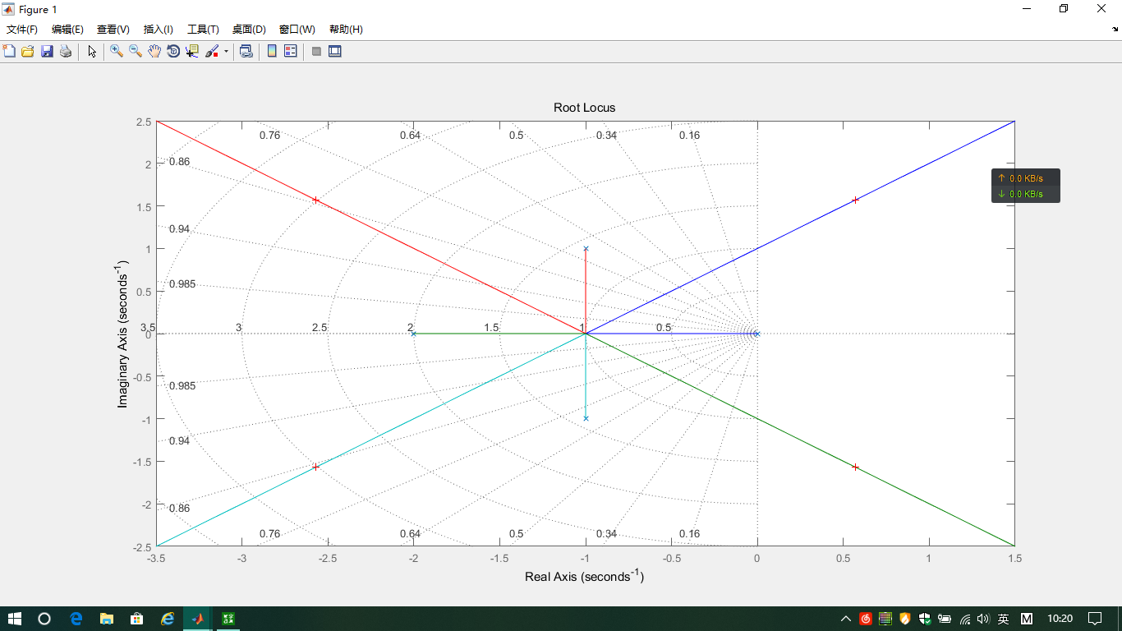Expand the hidden system tray icons chevron
The image size is (1122, 631).
point(846,619)
